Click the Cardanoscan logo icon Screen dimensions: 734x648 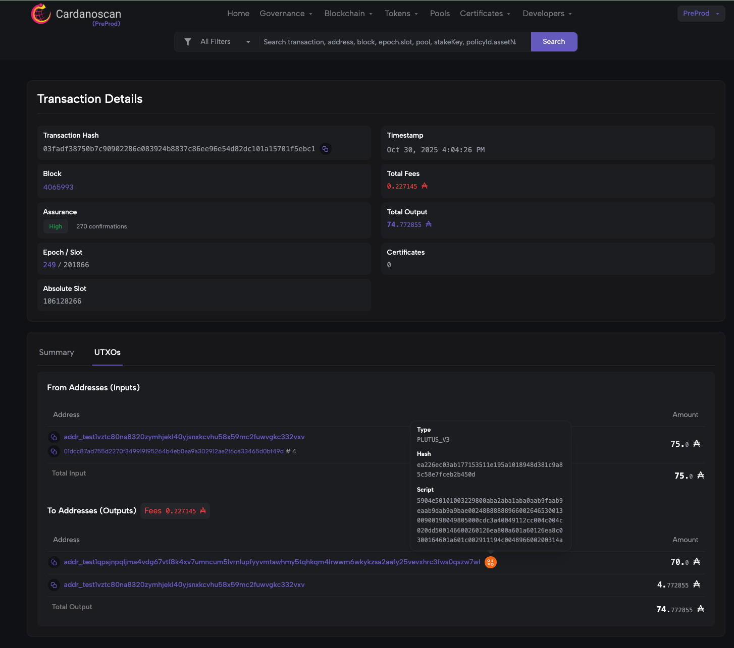point(41,14)
